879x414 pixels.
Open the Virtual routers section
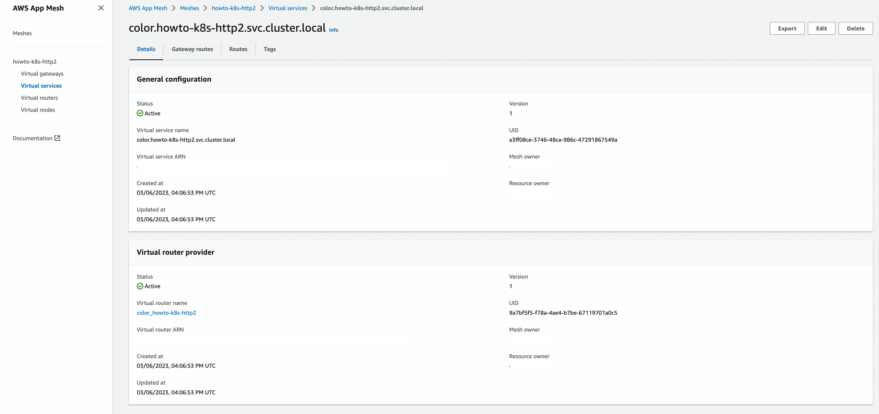tap(39, 97)
